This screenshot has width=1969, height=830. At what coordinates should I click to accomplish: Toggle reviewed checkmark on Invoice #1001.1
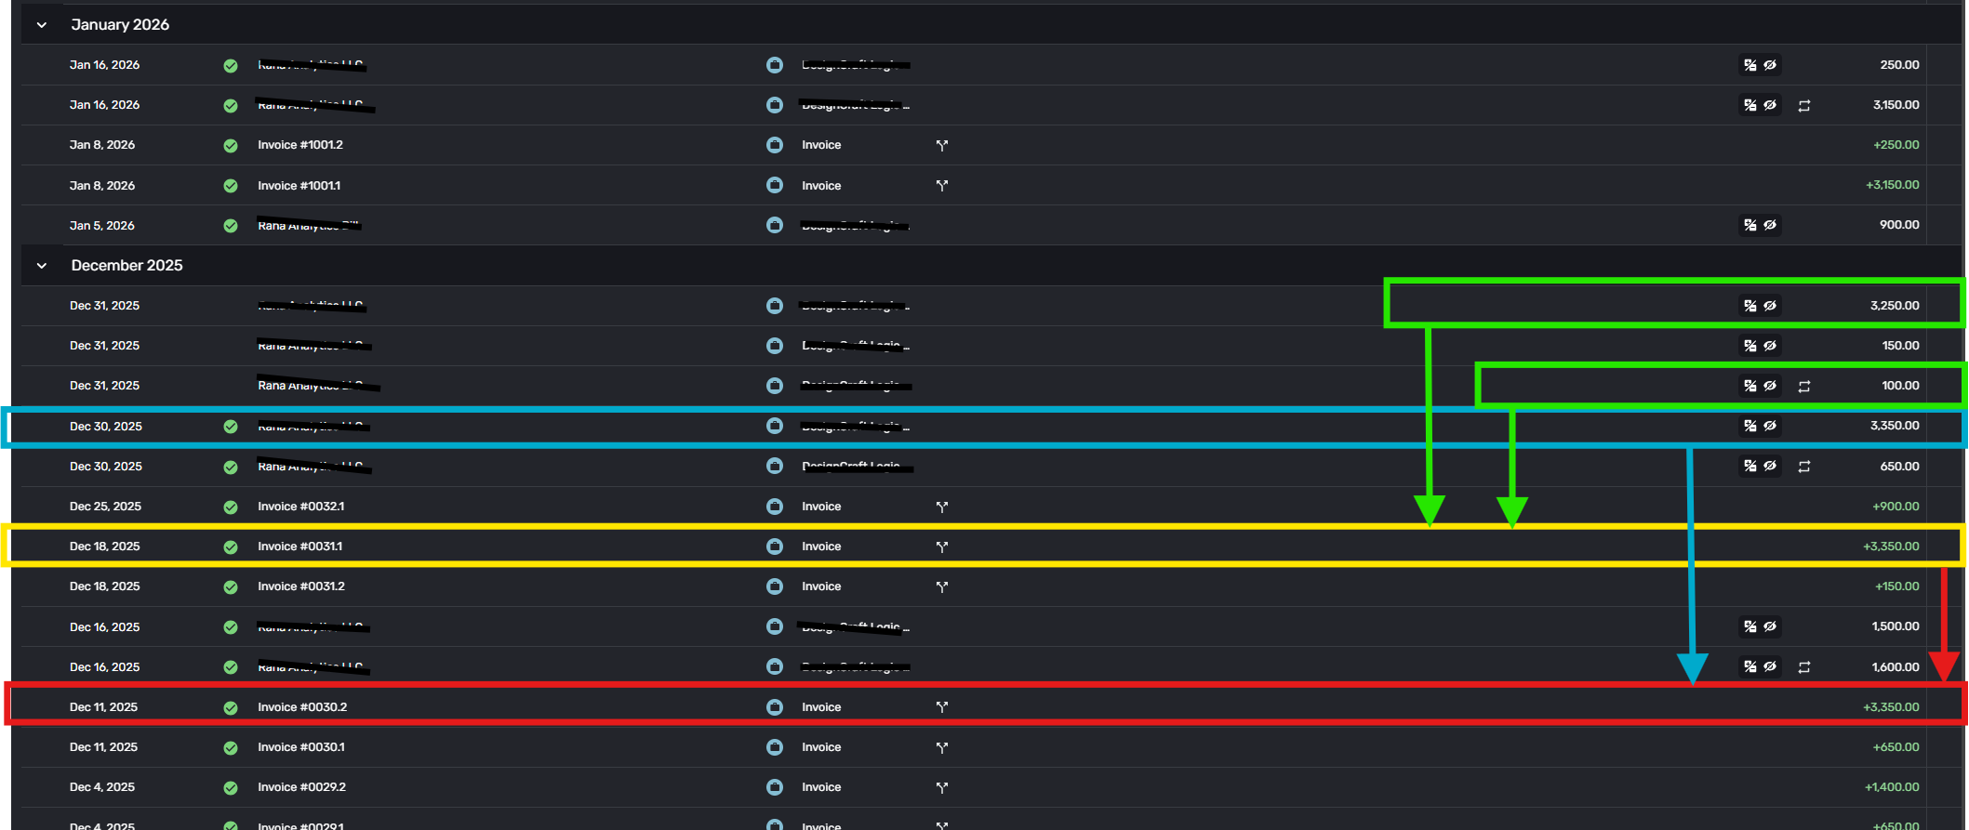coord(231,186)
